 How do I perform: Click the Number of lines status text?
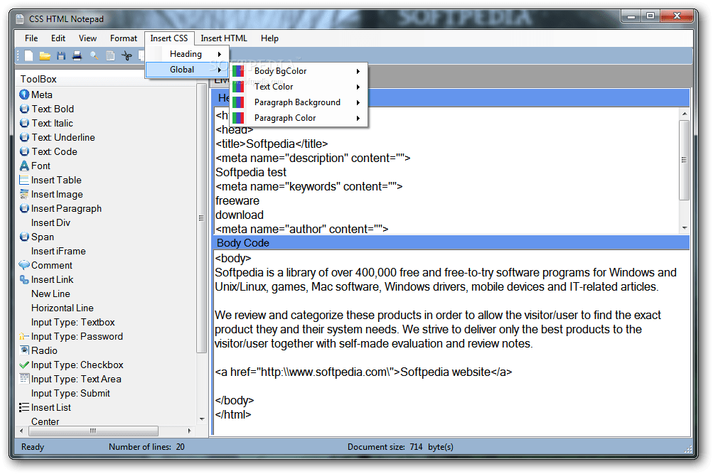pos(146,447)
